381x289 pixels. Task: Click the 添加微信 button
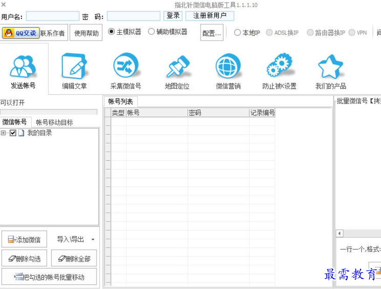(24, 239)
